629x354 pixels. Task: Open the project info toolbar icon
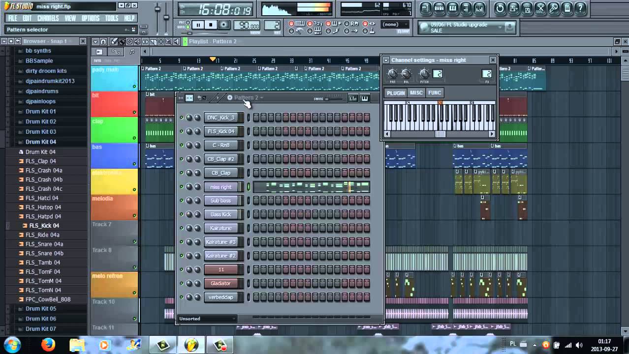(x=566, y=8)
